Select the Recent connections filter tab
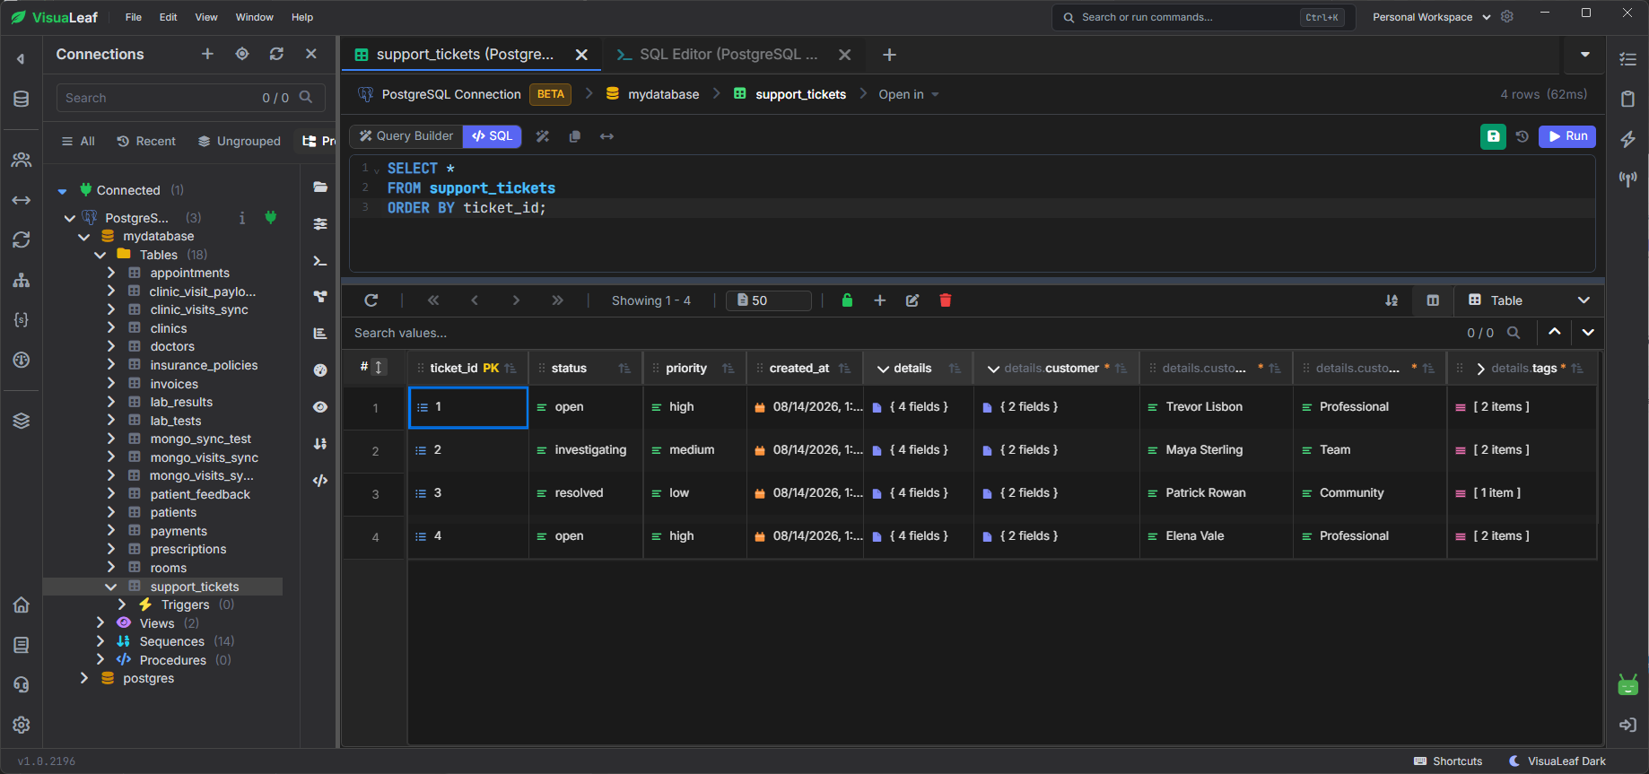This screenshot has height=774, width=1649. click(147, 142)
